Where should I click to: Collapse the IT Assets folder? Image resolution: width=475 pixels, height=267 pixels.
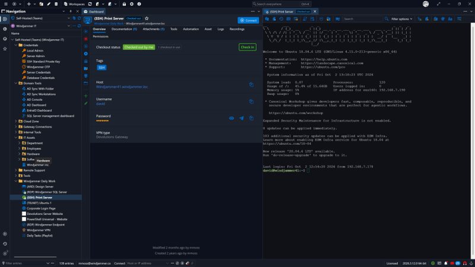pos(16,138)
